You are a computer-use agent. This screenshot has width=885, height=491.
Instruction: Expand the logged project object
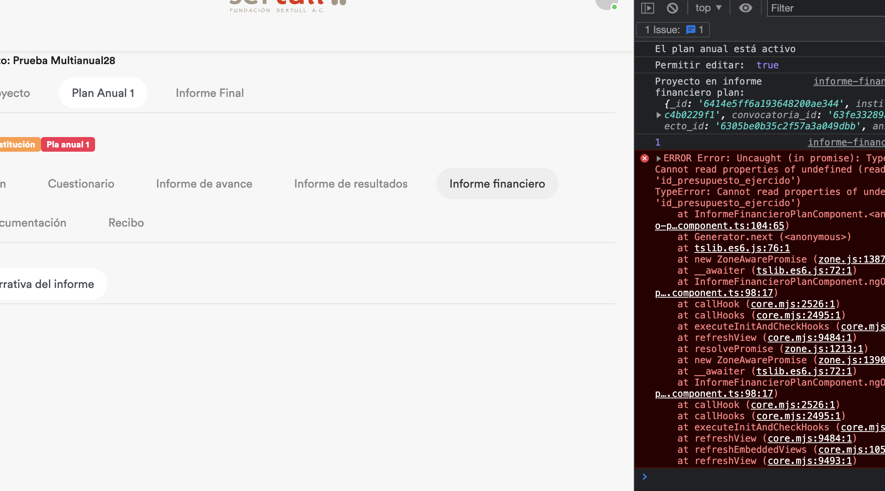tap(659, 115)
